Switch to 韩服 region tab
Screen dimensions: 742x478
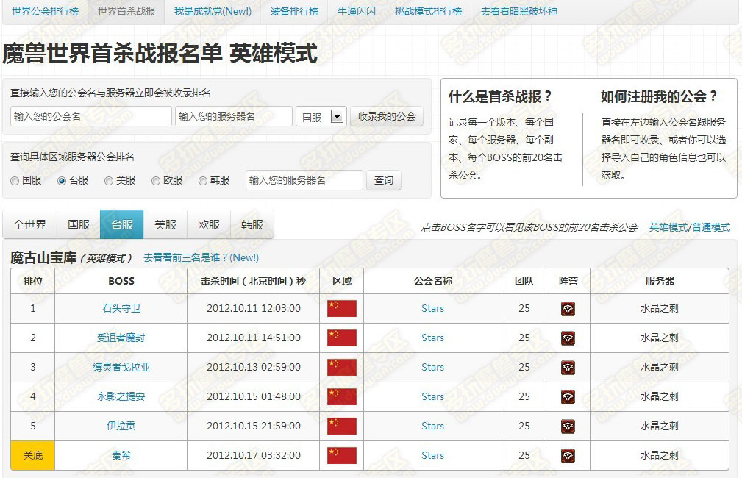tap(252, 224)
